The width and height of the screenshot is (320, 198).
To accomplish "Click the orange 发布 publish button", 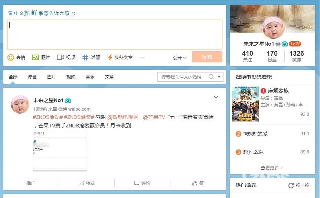I will 207,57.
